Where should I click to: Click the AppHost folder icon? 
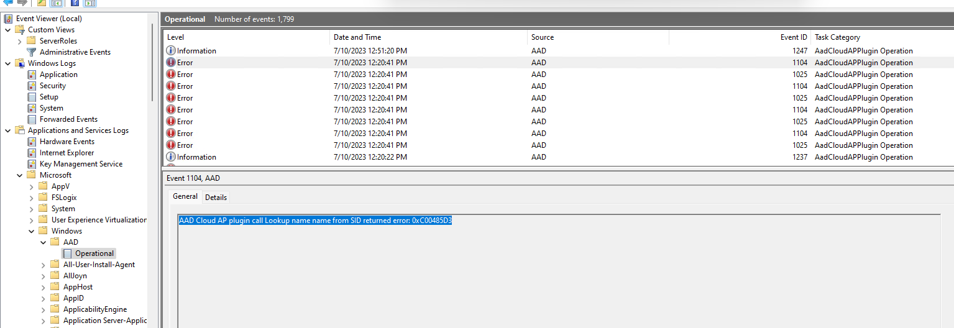(55, 287)
